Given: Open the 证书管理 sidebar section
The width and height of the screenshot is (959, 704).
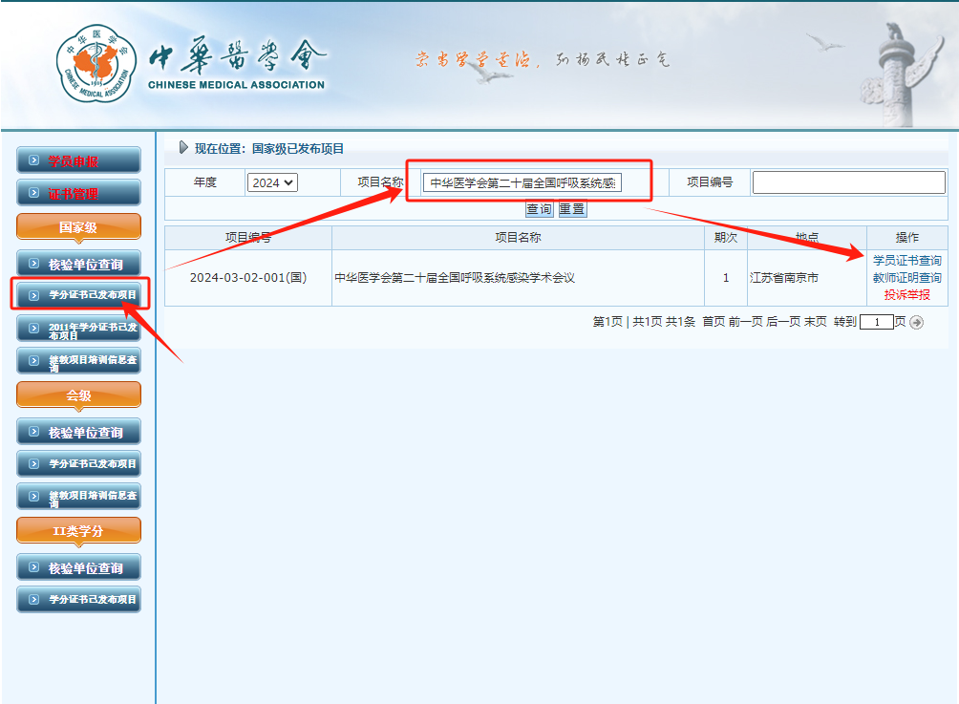Looking at the screenshot, I should (77, 193).
